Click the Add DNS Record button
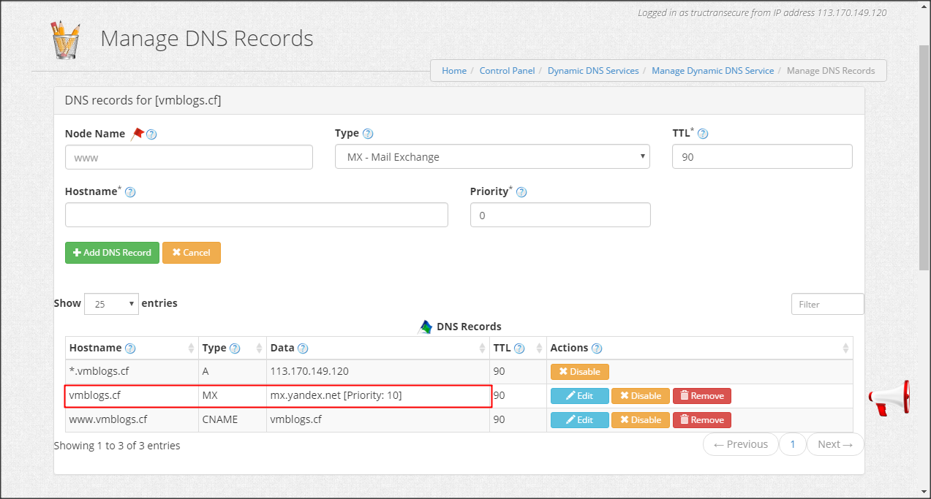 [x=112, y=253]
